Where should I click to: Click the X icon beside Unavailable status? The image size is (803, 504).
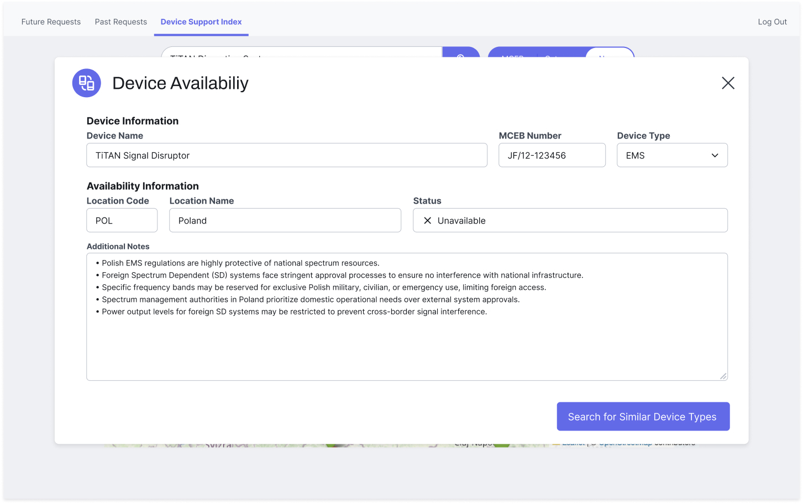point(427,220)
